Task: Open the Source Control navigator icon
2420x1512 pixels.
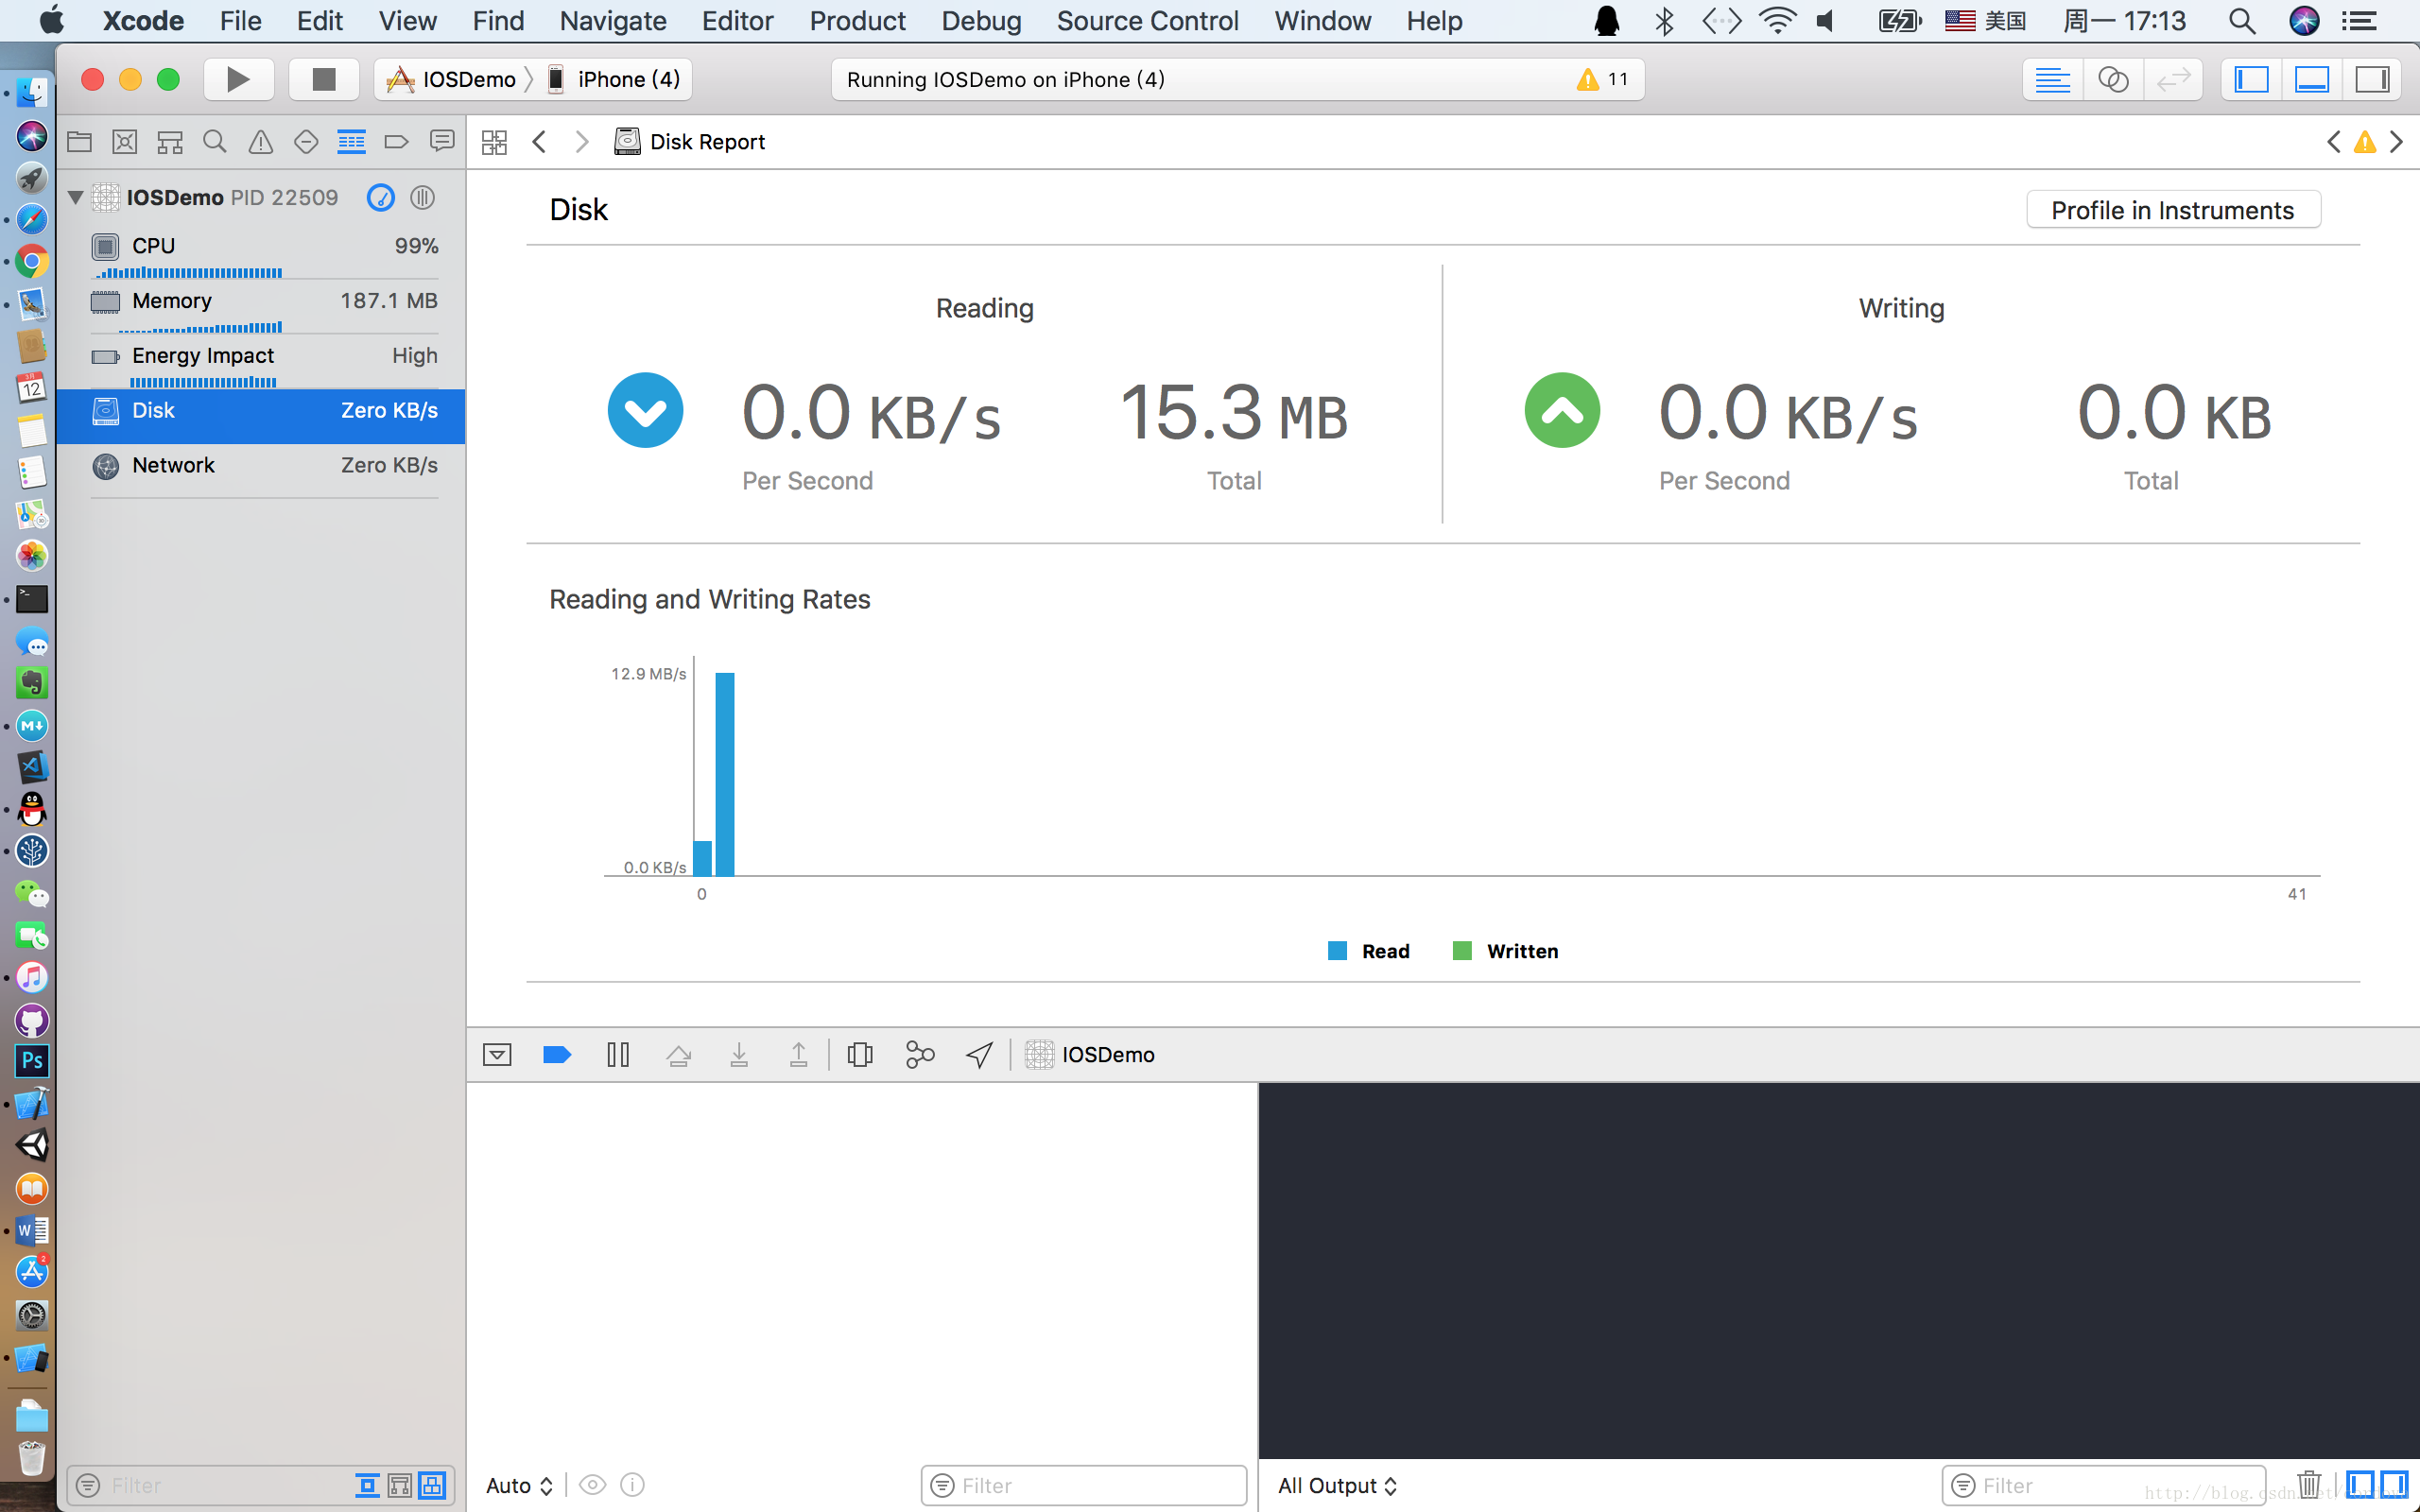Action: (x=125, y=142)
